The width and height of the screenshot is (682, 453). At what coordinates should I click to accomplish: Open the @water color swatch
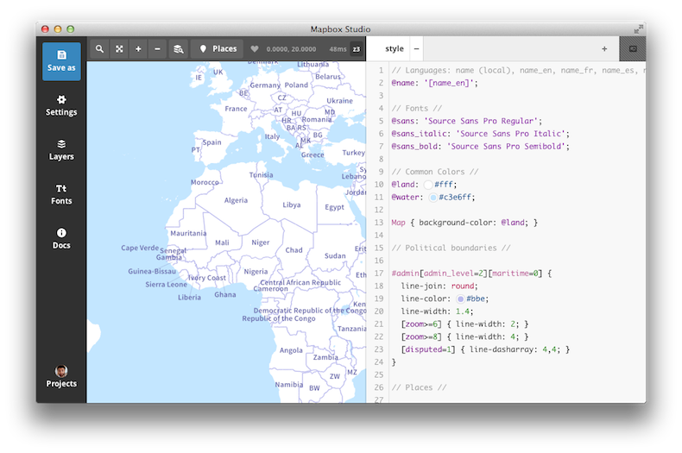pyautogui.click(x=433, y=198)
